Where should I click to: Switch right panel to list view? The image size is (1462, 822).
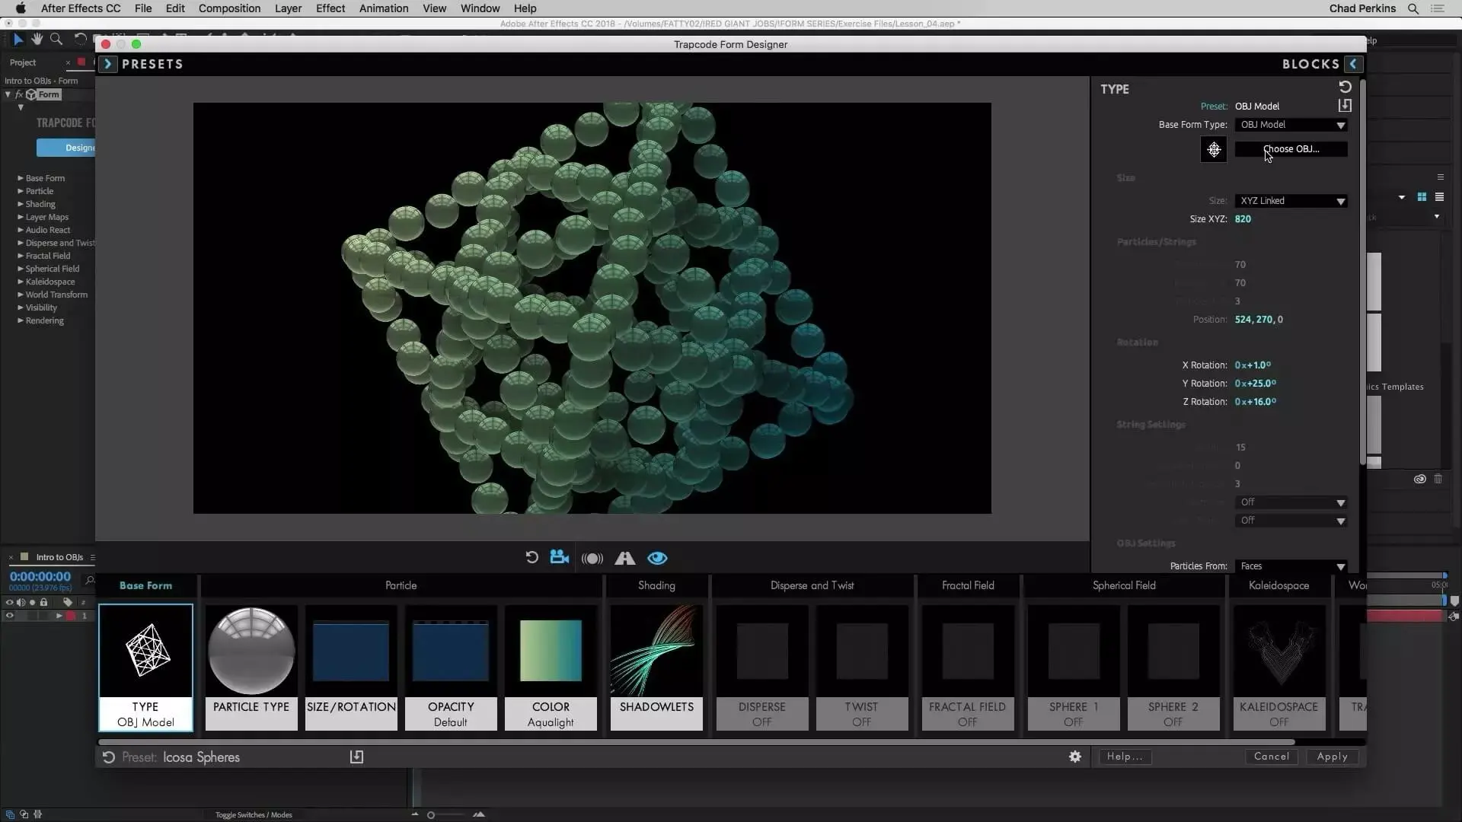[1439, 197]
